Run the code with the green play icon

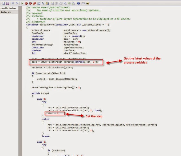[22, 3]
